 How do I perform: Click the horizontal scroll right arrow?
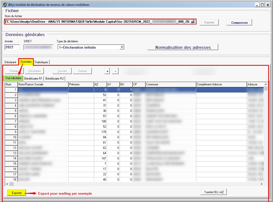point(261,184)
